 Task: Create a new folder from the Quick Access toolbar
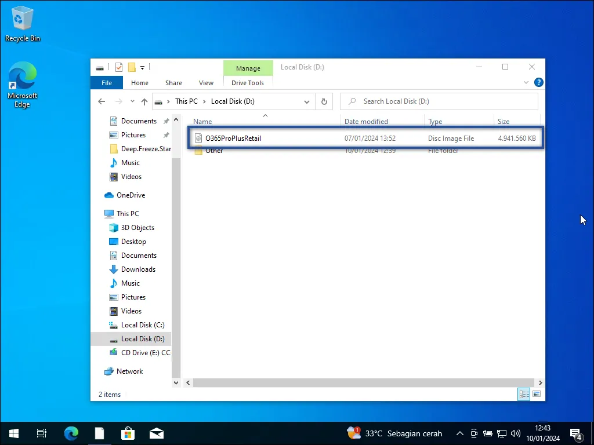coord(132,67)
